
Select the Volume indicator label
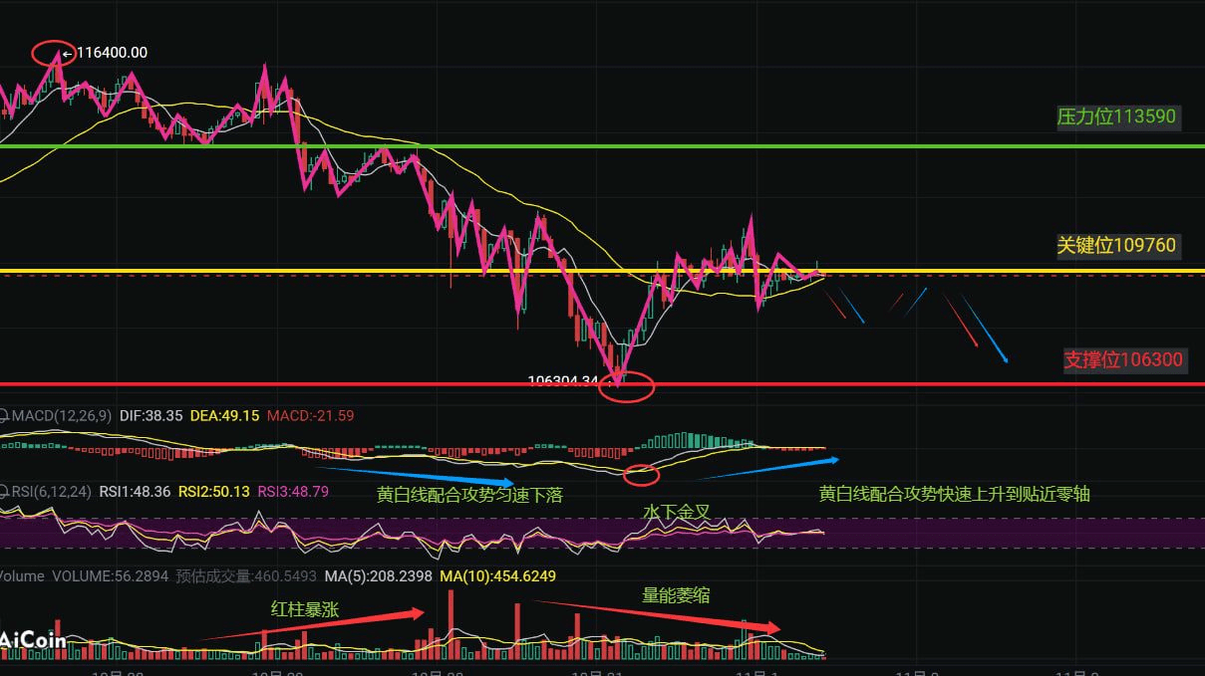click(20, 575)
